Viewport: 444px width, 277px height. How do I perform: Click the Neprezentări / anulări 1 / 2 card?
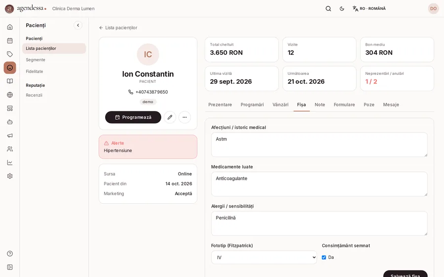point(397,78)
